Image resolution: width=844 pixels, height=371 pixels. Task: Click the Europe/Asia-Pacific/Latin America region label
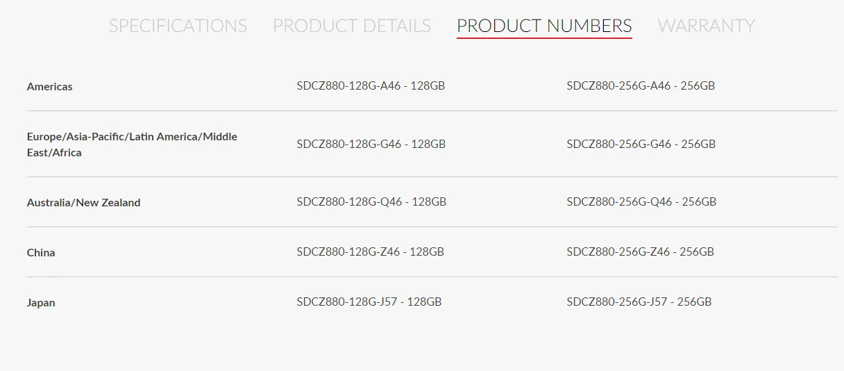coord(132,145)
